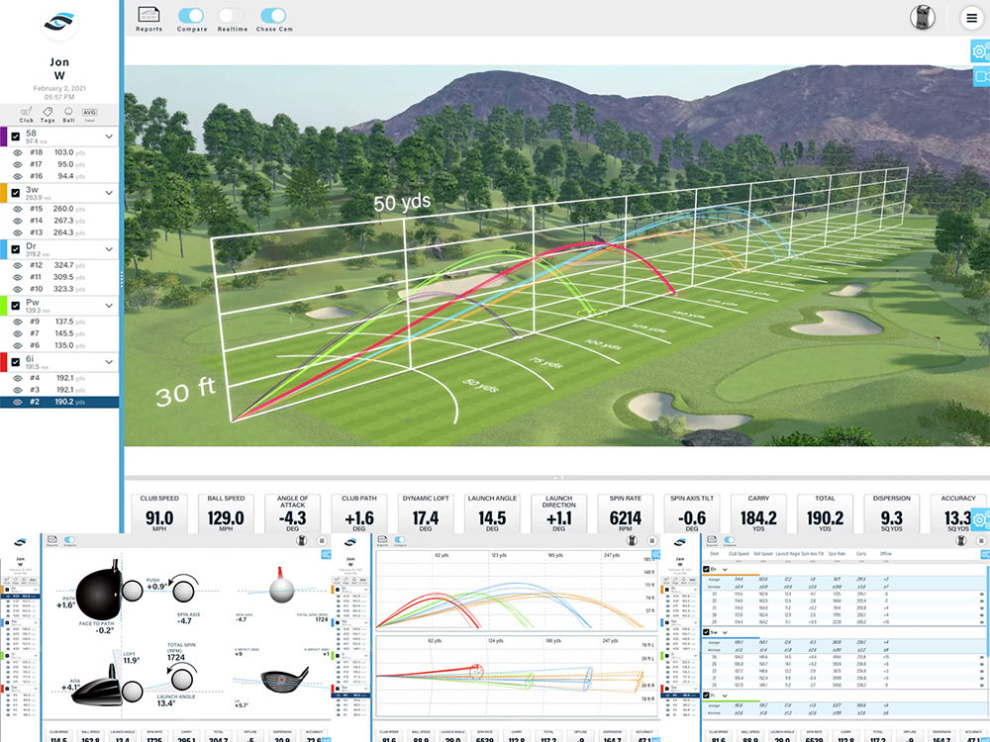This screenshot has height=742, width=990.
Task: Open the blue settings gear icon
Action: pyautogui.click(x=978, y=49)
